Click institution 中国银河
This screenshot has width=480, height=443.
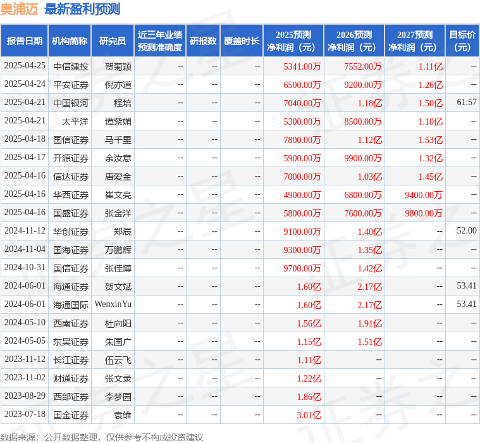(71, 103)
